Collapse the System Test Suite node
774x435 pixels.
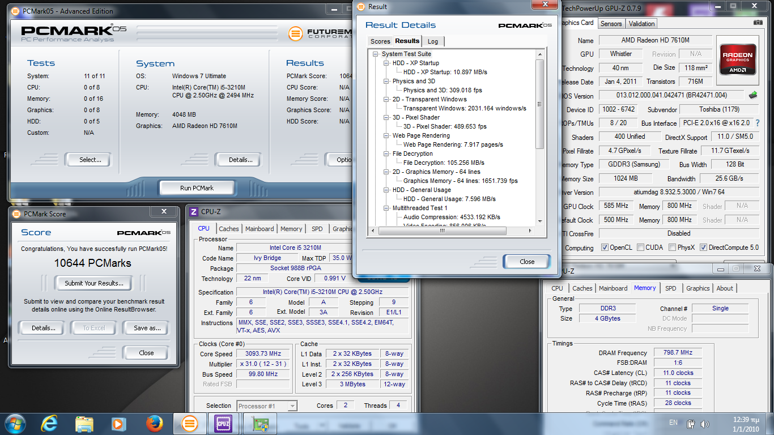click(376, 54)
